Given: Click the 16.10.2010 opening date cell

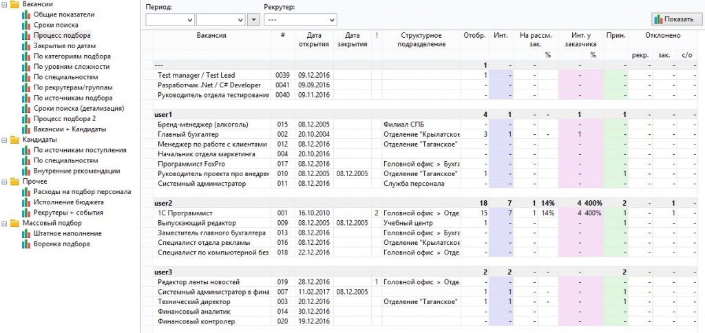Looking at the screenshot, I should (x=314, y=213).
